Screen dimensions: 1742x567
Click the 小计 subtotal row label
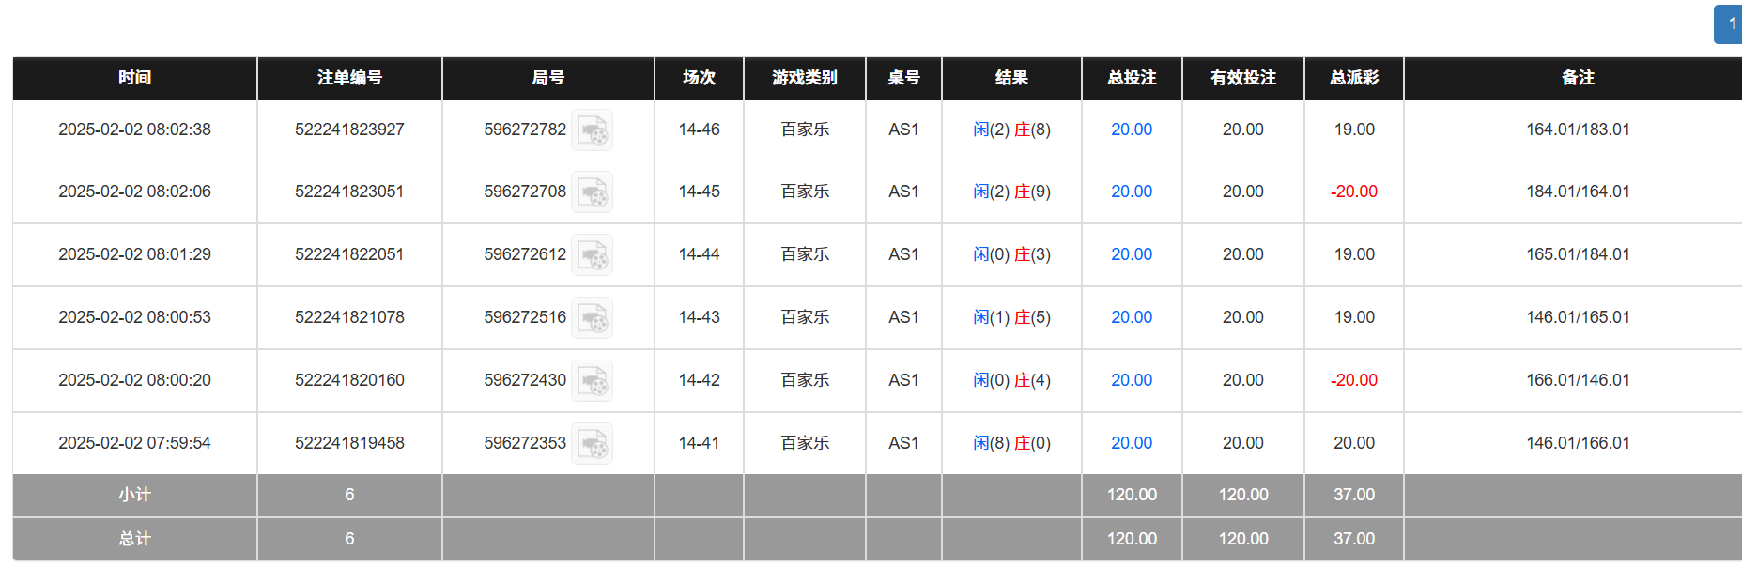coord(134,495)
